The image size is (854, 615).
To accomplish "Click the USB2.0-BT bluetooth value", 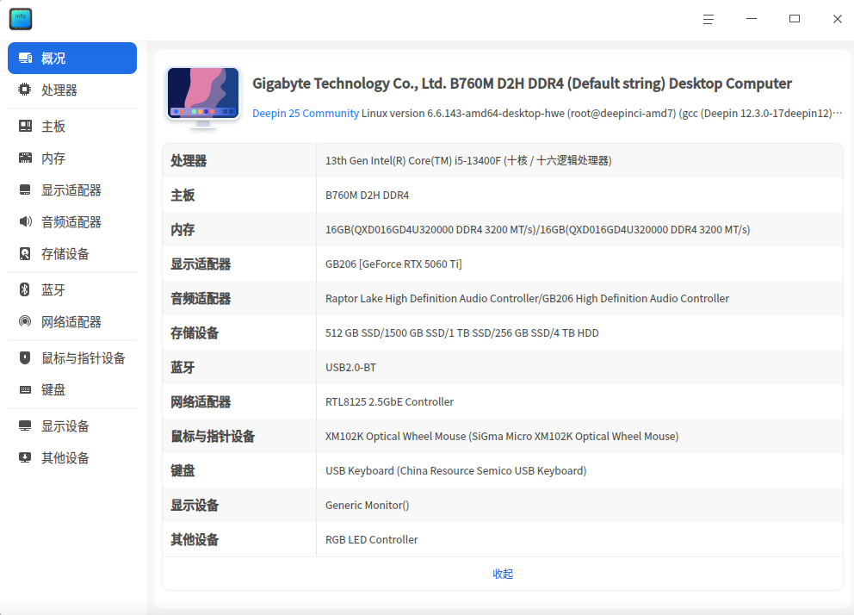I will (350, 367).
